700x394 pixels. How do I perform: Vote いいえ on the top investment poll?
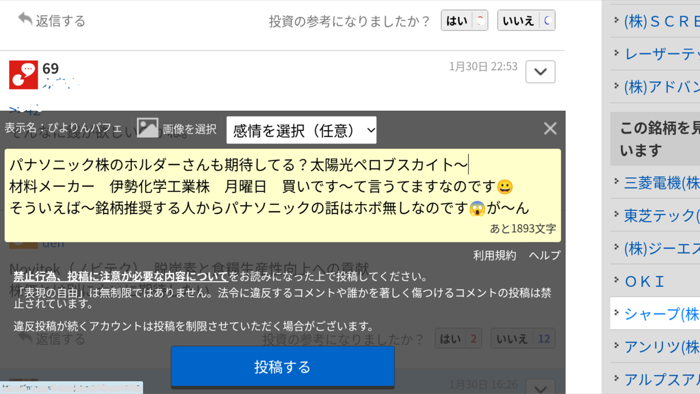pos(526,20)
